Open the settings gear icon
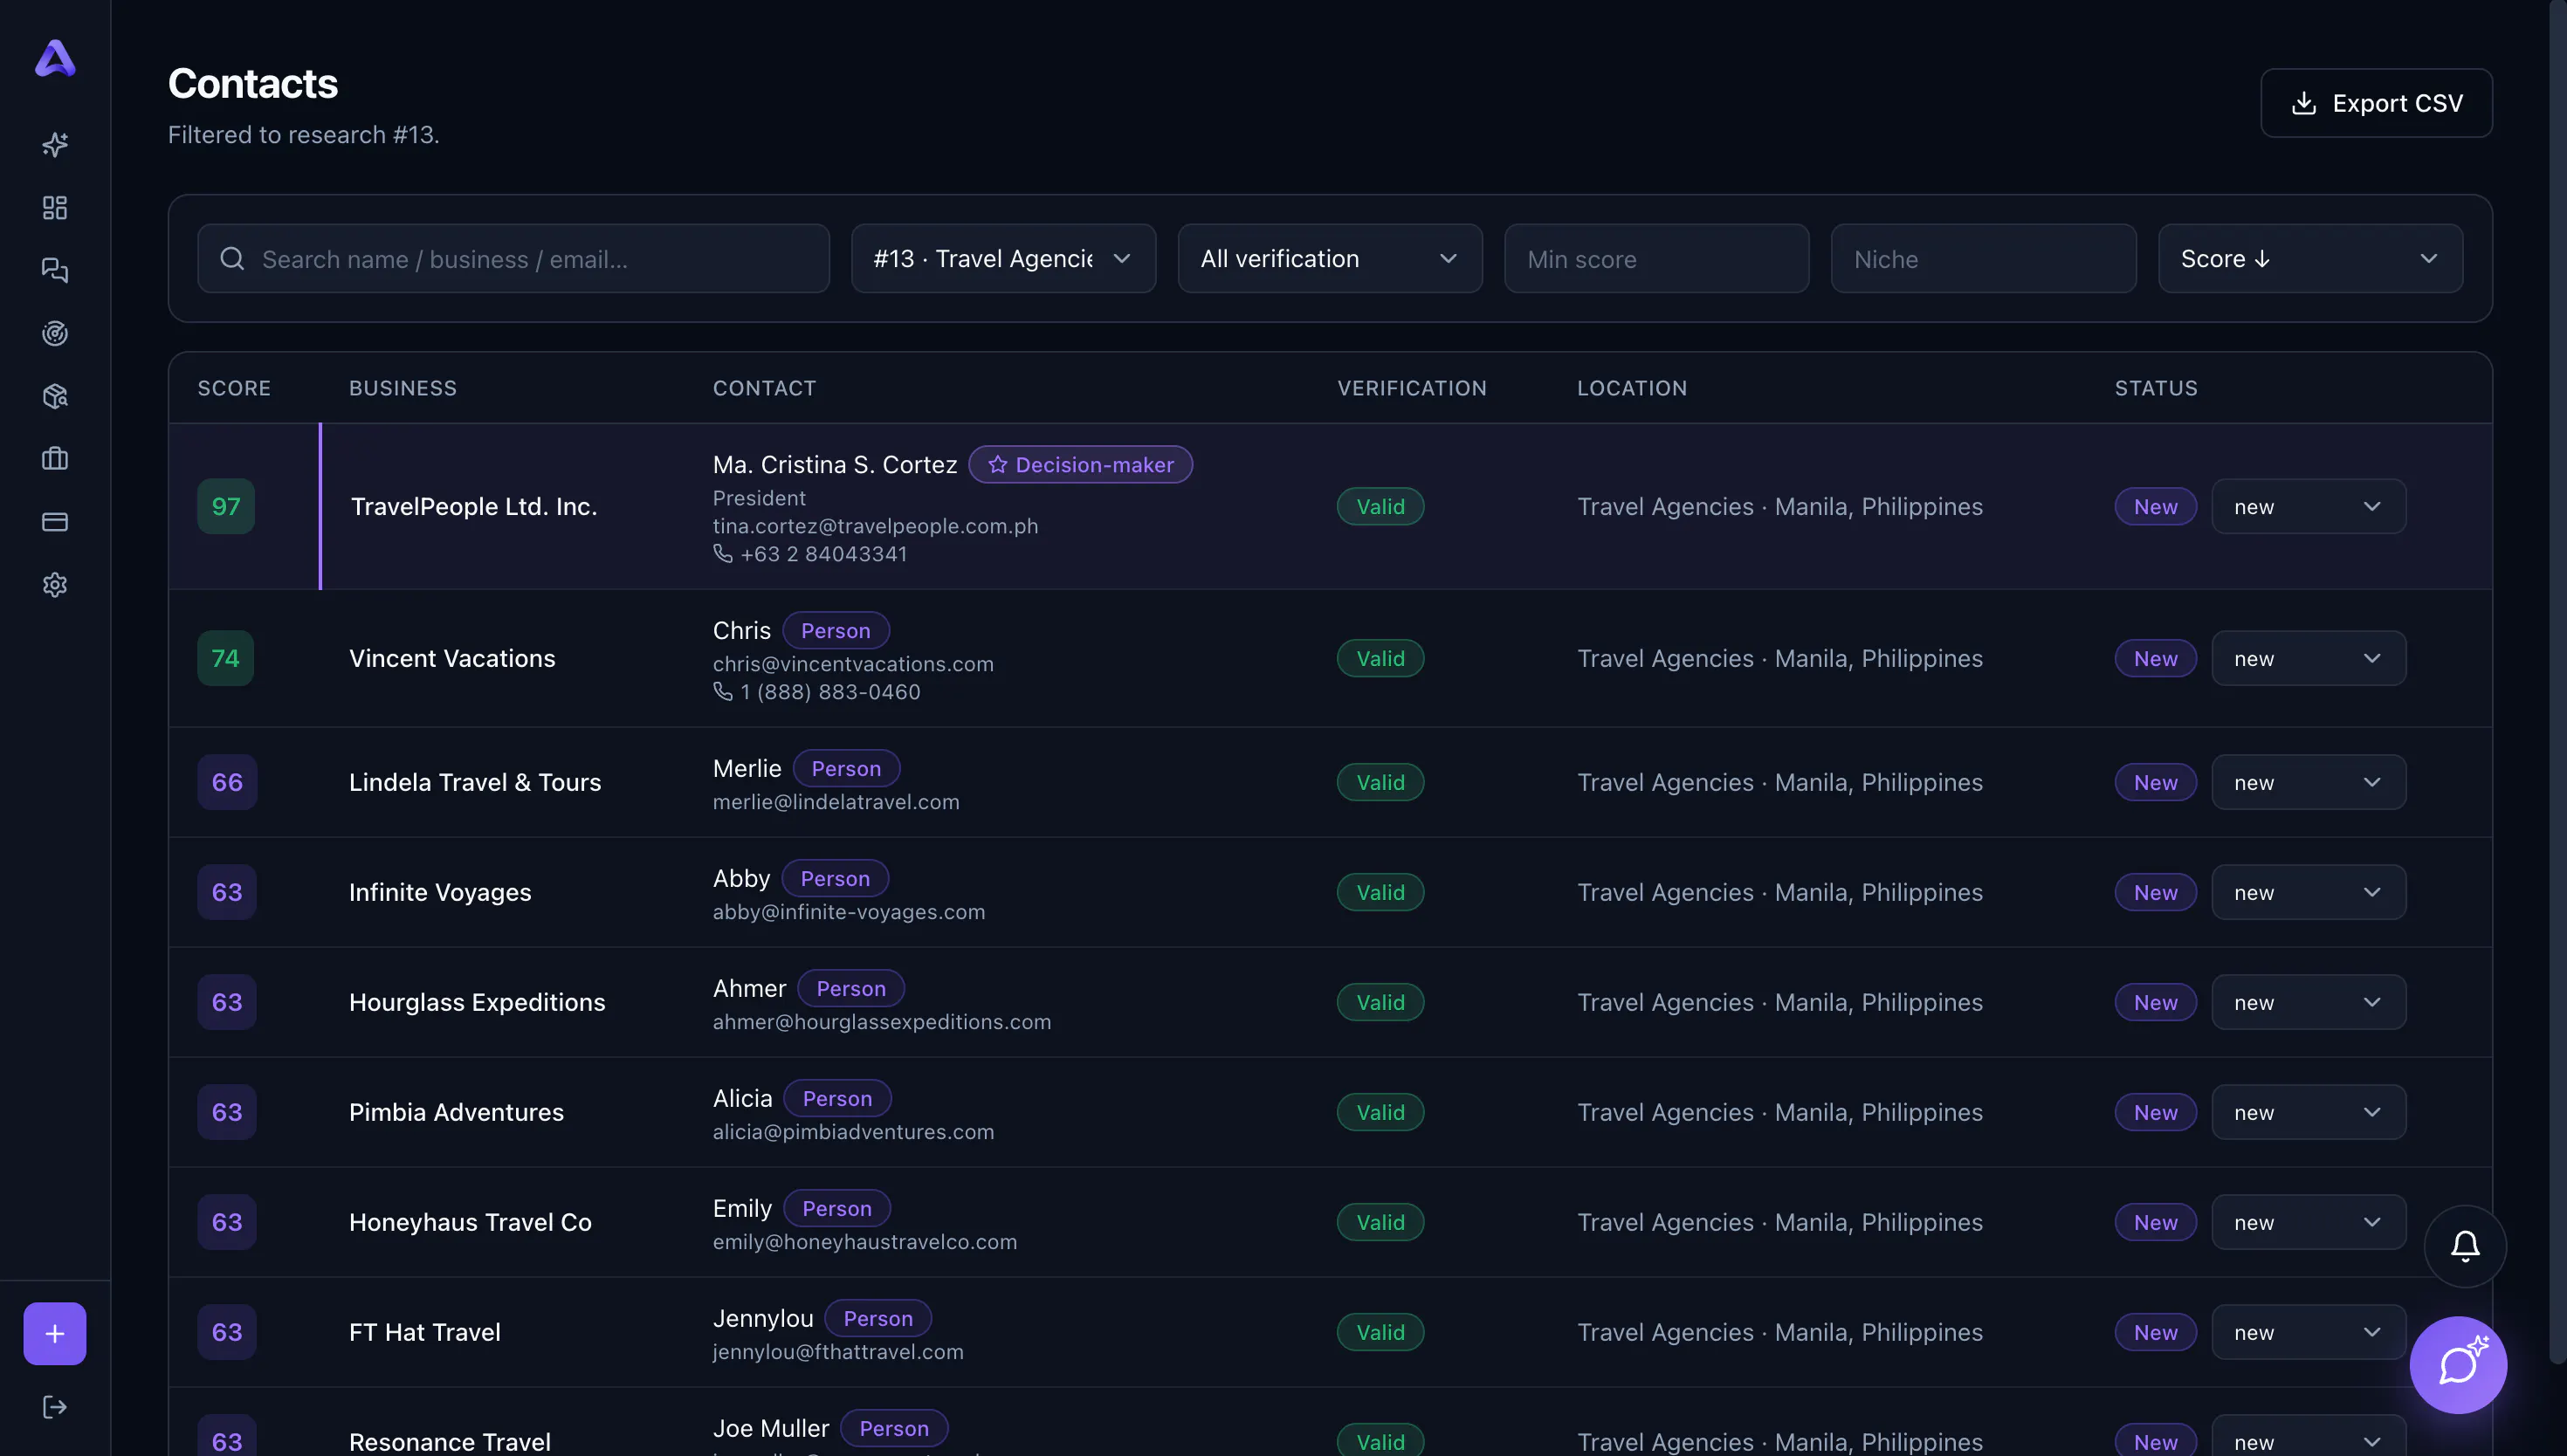Screen dimensions: 2567x1456 tap(55, 585)
